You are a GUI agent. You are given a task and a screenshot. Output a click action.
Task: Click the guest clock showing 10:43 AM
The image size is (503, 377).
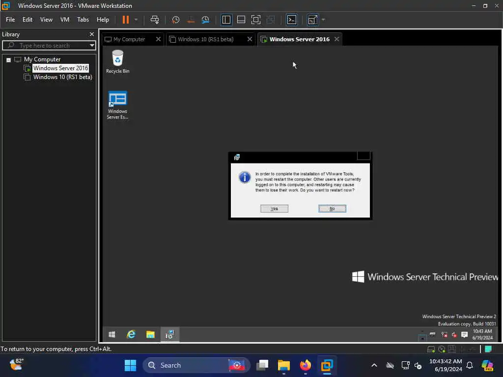click(482, 334)
